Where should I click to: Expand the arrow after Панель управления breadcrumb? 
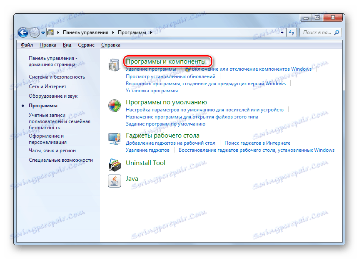[113, 33]
